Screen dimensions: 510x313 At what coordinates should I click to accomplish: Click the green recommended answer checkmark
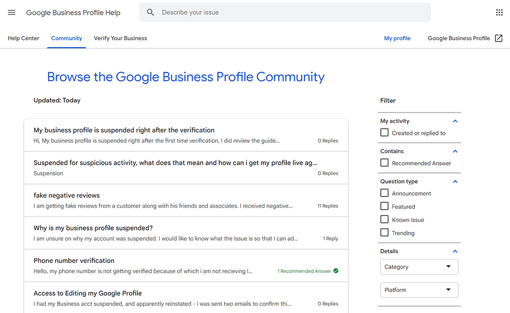click(x=336, y=271)
